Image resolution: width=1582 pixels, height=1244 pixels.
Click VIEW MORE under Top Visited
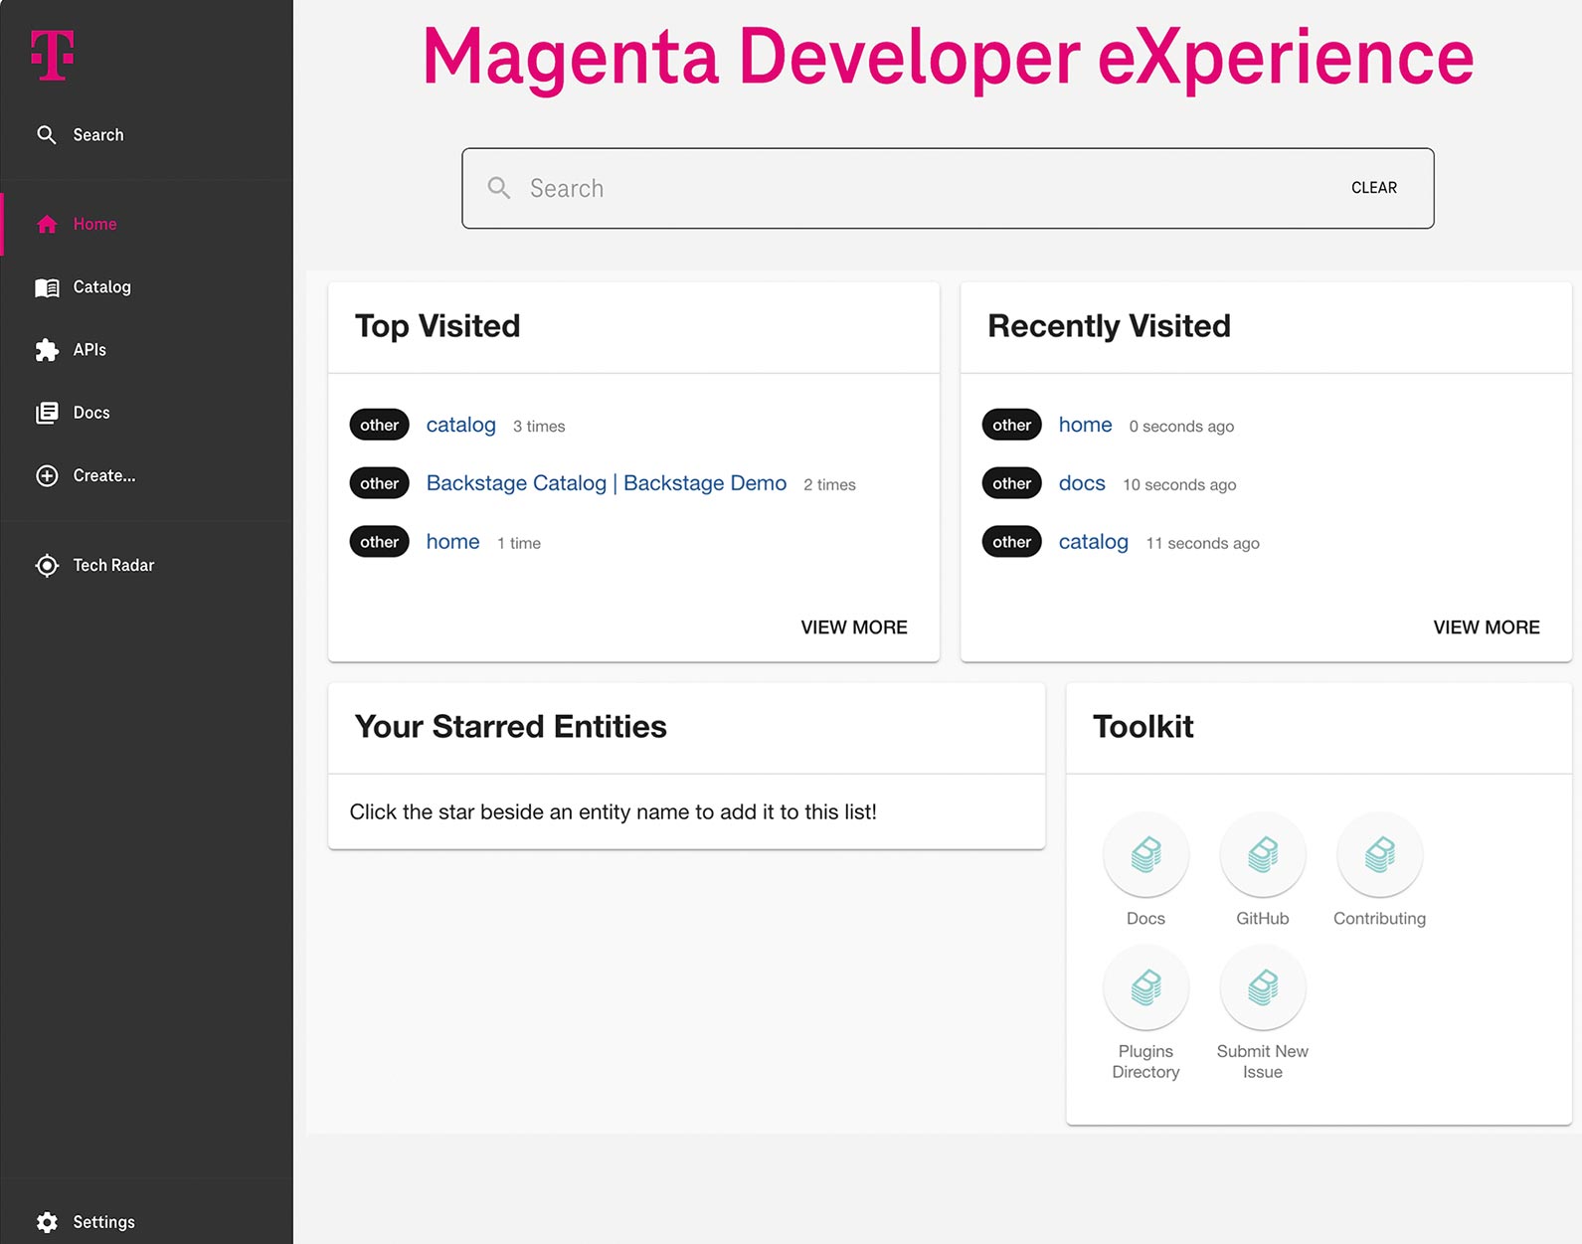point(854,627)
